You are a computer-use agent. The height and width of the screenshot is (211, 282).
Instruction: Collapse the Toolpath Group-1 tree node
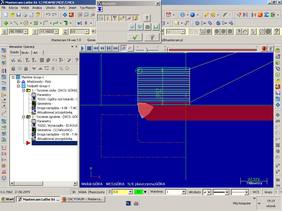click(18, 86)
